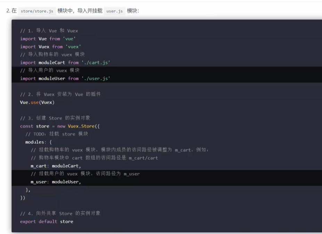322x234 pixels.
Task: Click the comment '// 3. 创建 Store 的实例对象'
Action: 55,118
